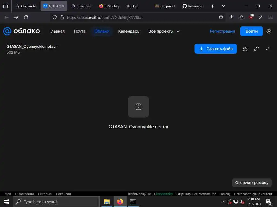Click Пожаловаться на контент link

click(x=253, y=194)
